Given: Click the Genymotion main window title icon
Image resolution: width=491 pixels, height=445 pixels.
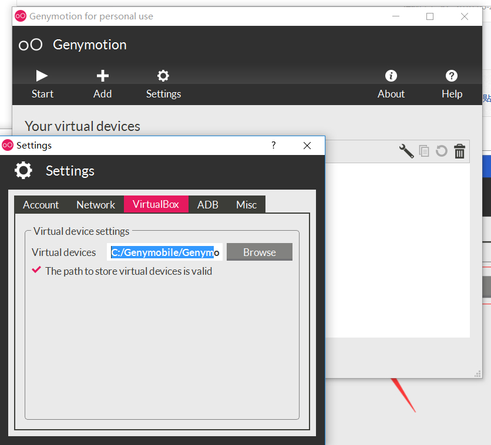Looking at the screenshot, I should point(21,16).
